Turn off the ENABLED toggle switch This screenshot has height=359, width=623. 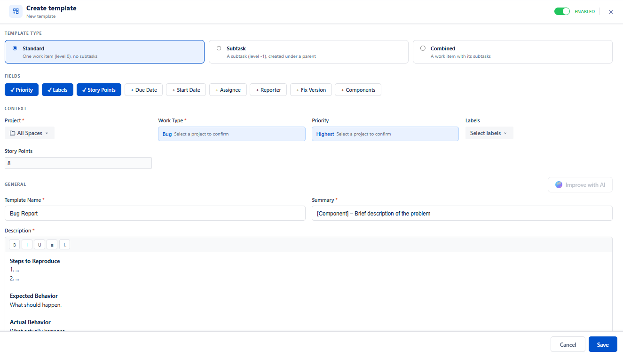562,11
